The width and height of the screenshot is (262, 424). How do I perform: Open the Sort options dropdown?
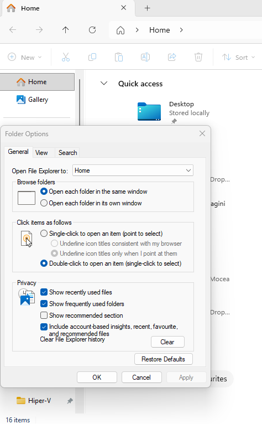pyautogui.click(x=238, y=58)
